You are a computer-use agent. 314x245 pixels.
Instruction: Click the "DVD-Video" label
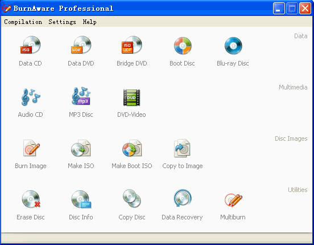(131, 115)
